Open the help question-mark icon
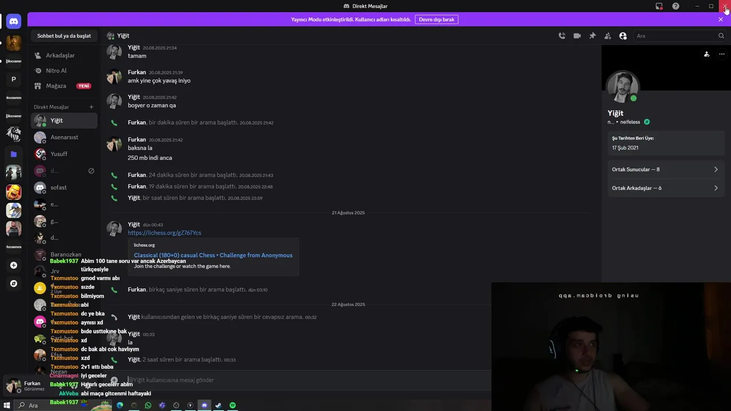This screenshot has height=411, width=731. (x=676, y=6)
